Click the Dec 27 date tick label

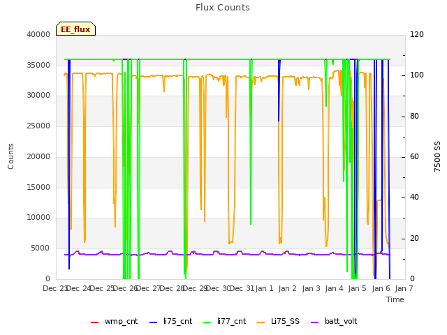pyautogui.click(x=148, y=288)
